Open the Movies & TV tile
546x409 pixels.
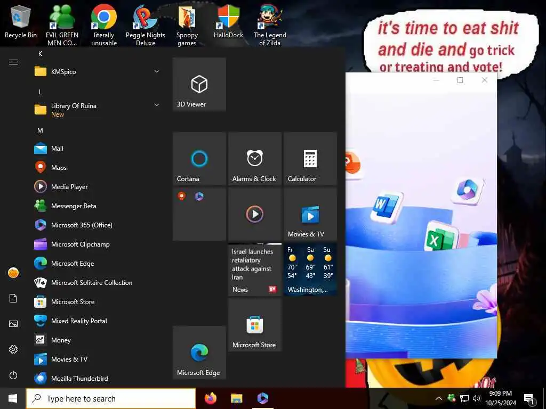click(x=310, y=214)
